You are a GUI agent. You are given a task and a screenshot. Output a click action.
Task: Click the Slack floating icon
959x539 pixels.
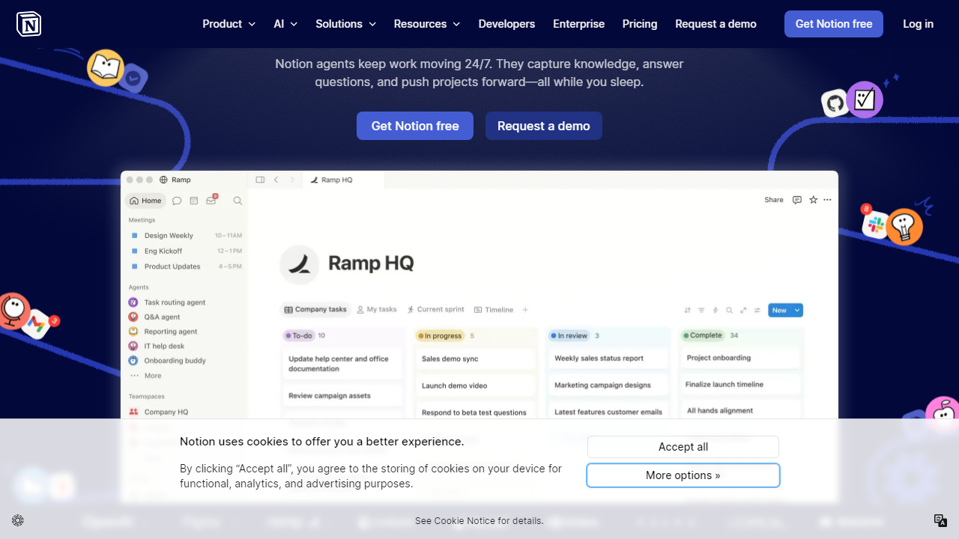pyautogui.click(x=875, y=224)
